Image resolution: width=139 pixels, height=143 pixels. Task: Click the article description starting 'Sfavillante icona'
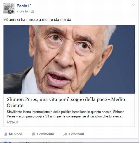pyautogui.click(x=65, y=114)
